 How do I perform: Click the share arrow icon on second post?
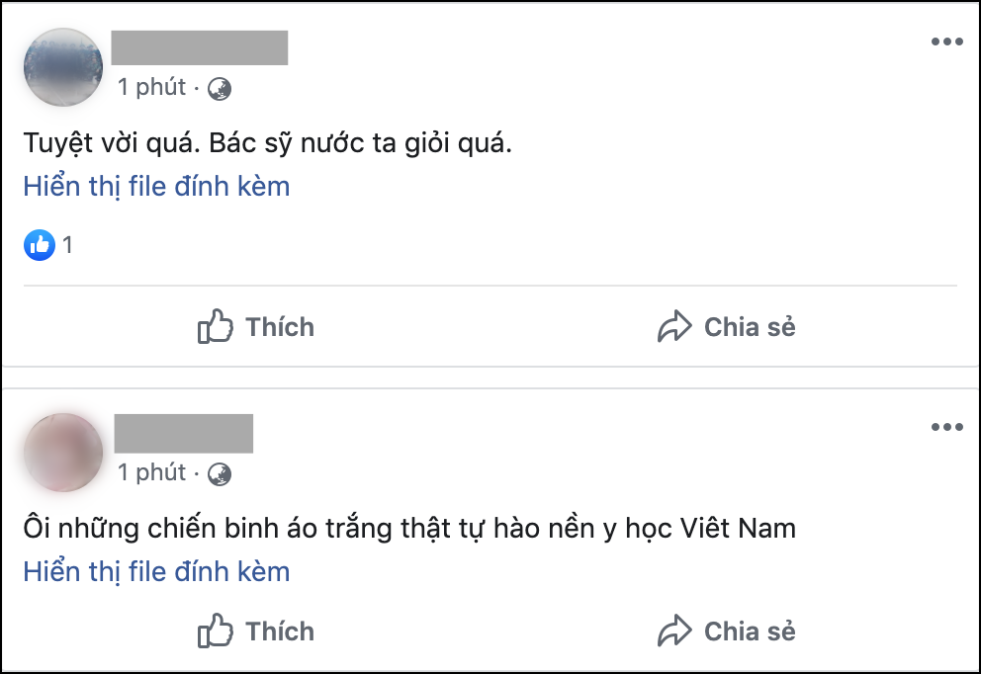(x=674, y=631)
